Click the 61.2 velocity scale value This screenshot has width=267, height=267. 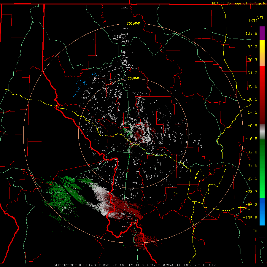click(x=252, y=73)
